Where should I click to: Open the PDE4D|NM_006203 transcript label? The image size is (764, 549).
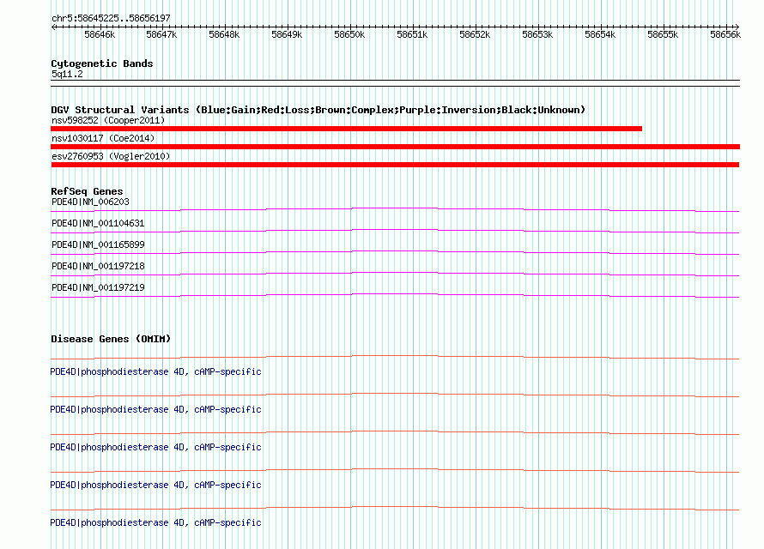tap(90, 202)
